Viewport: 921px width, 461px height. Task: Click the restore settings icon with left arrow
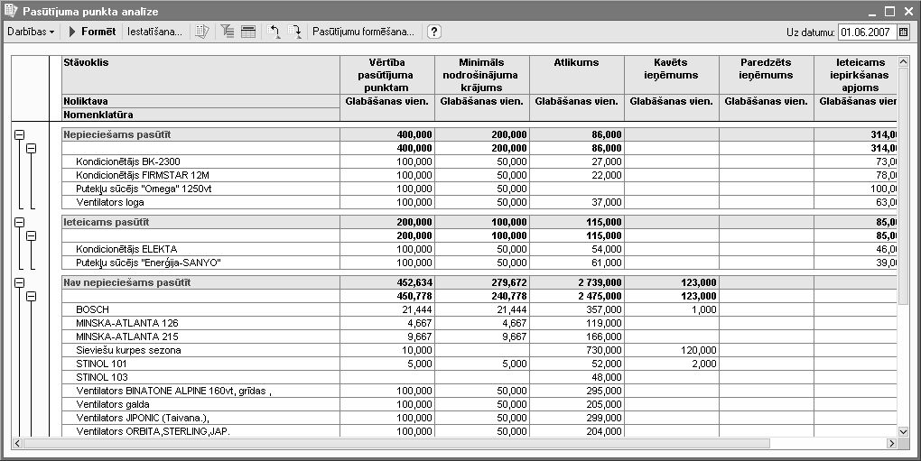[274, 32]
